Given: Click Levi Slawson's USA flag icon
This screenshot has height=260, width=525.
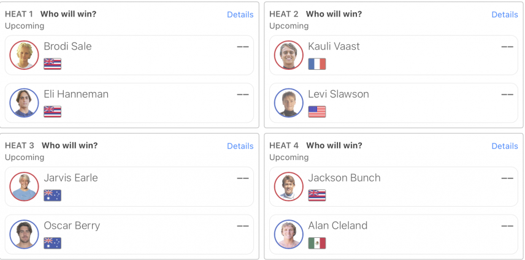Looking at the screenshot, I should (316, 112).
